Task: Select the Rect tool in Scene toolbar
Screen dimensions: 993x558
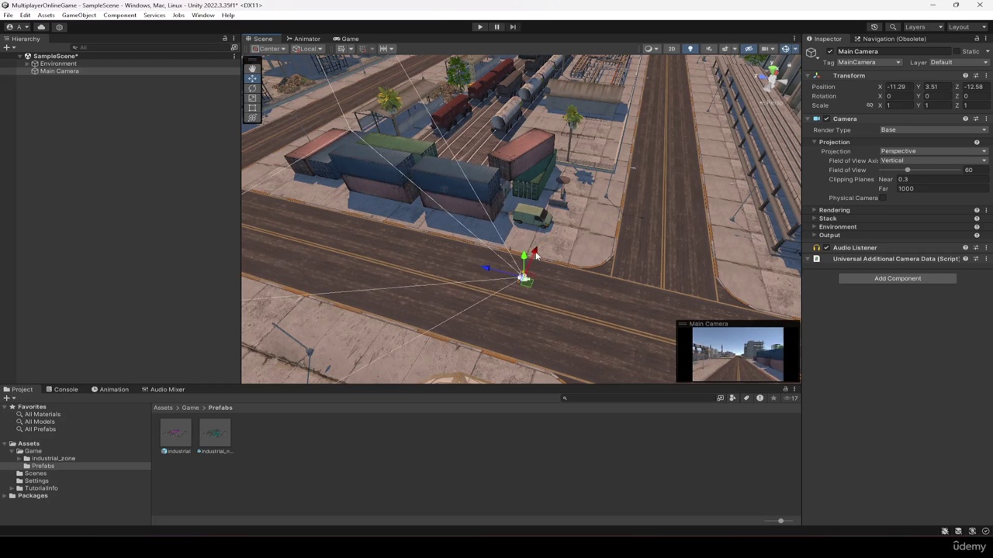Action: click(x=252, y=108)
